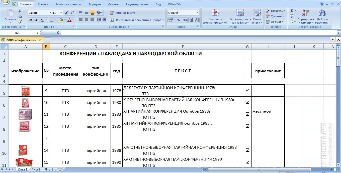Image resolution: width=341 pixels, height=173 pixels.
Task: Increase decimal places icon
Action: [191, 20]
